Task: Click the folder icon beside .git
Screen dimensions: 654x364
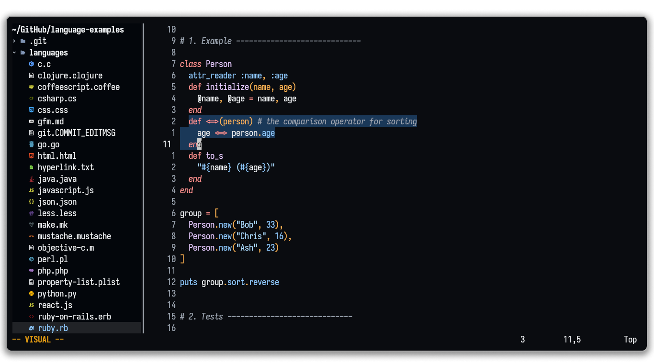Action: pos(23,41)
